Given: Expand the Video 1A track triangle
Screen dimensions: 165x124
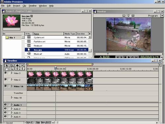Looking at the screenshot, I should click(12, 86).
